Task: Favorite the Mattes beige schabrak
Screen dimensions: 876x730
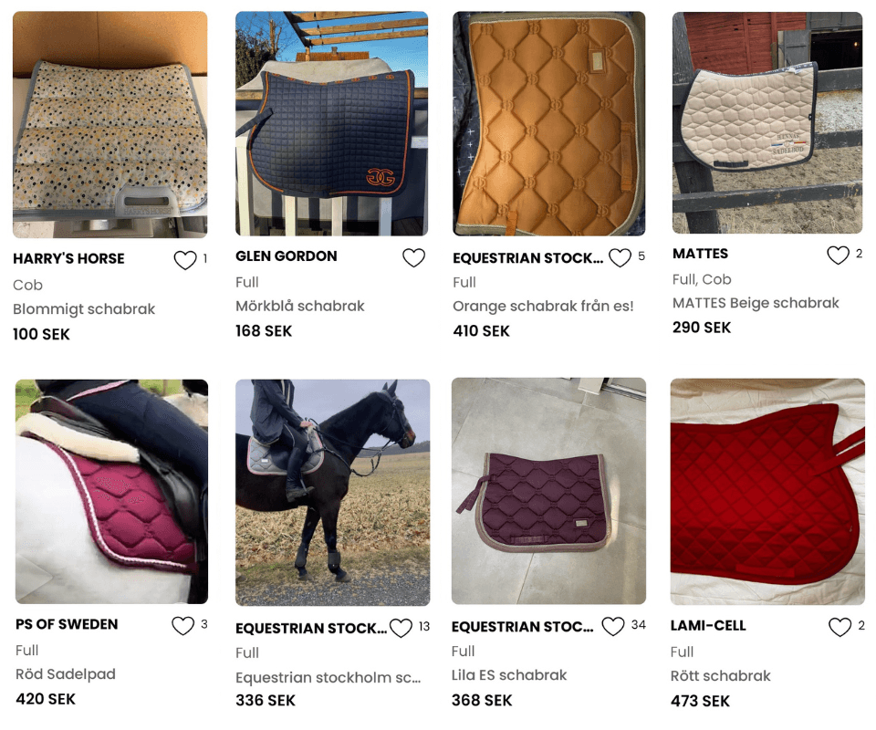Action: (x=838, y=255)
